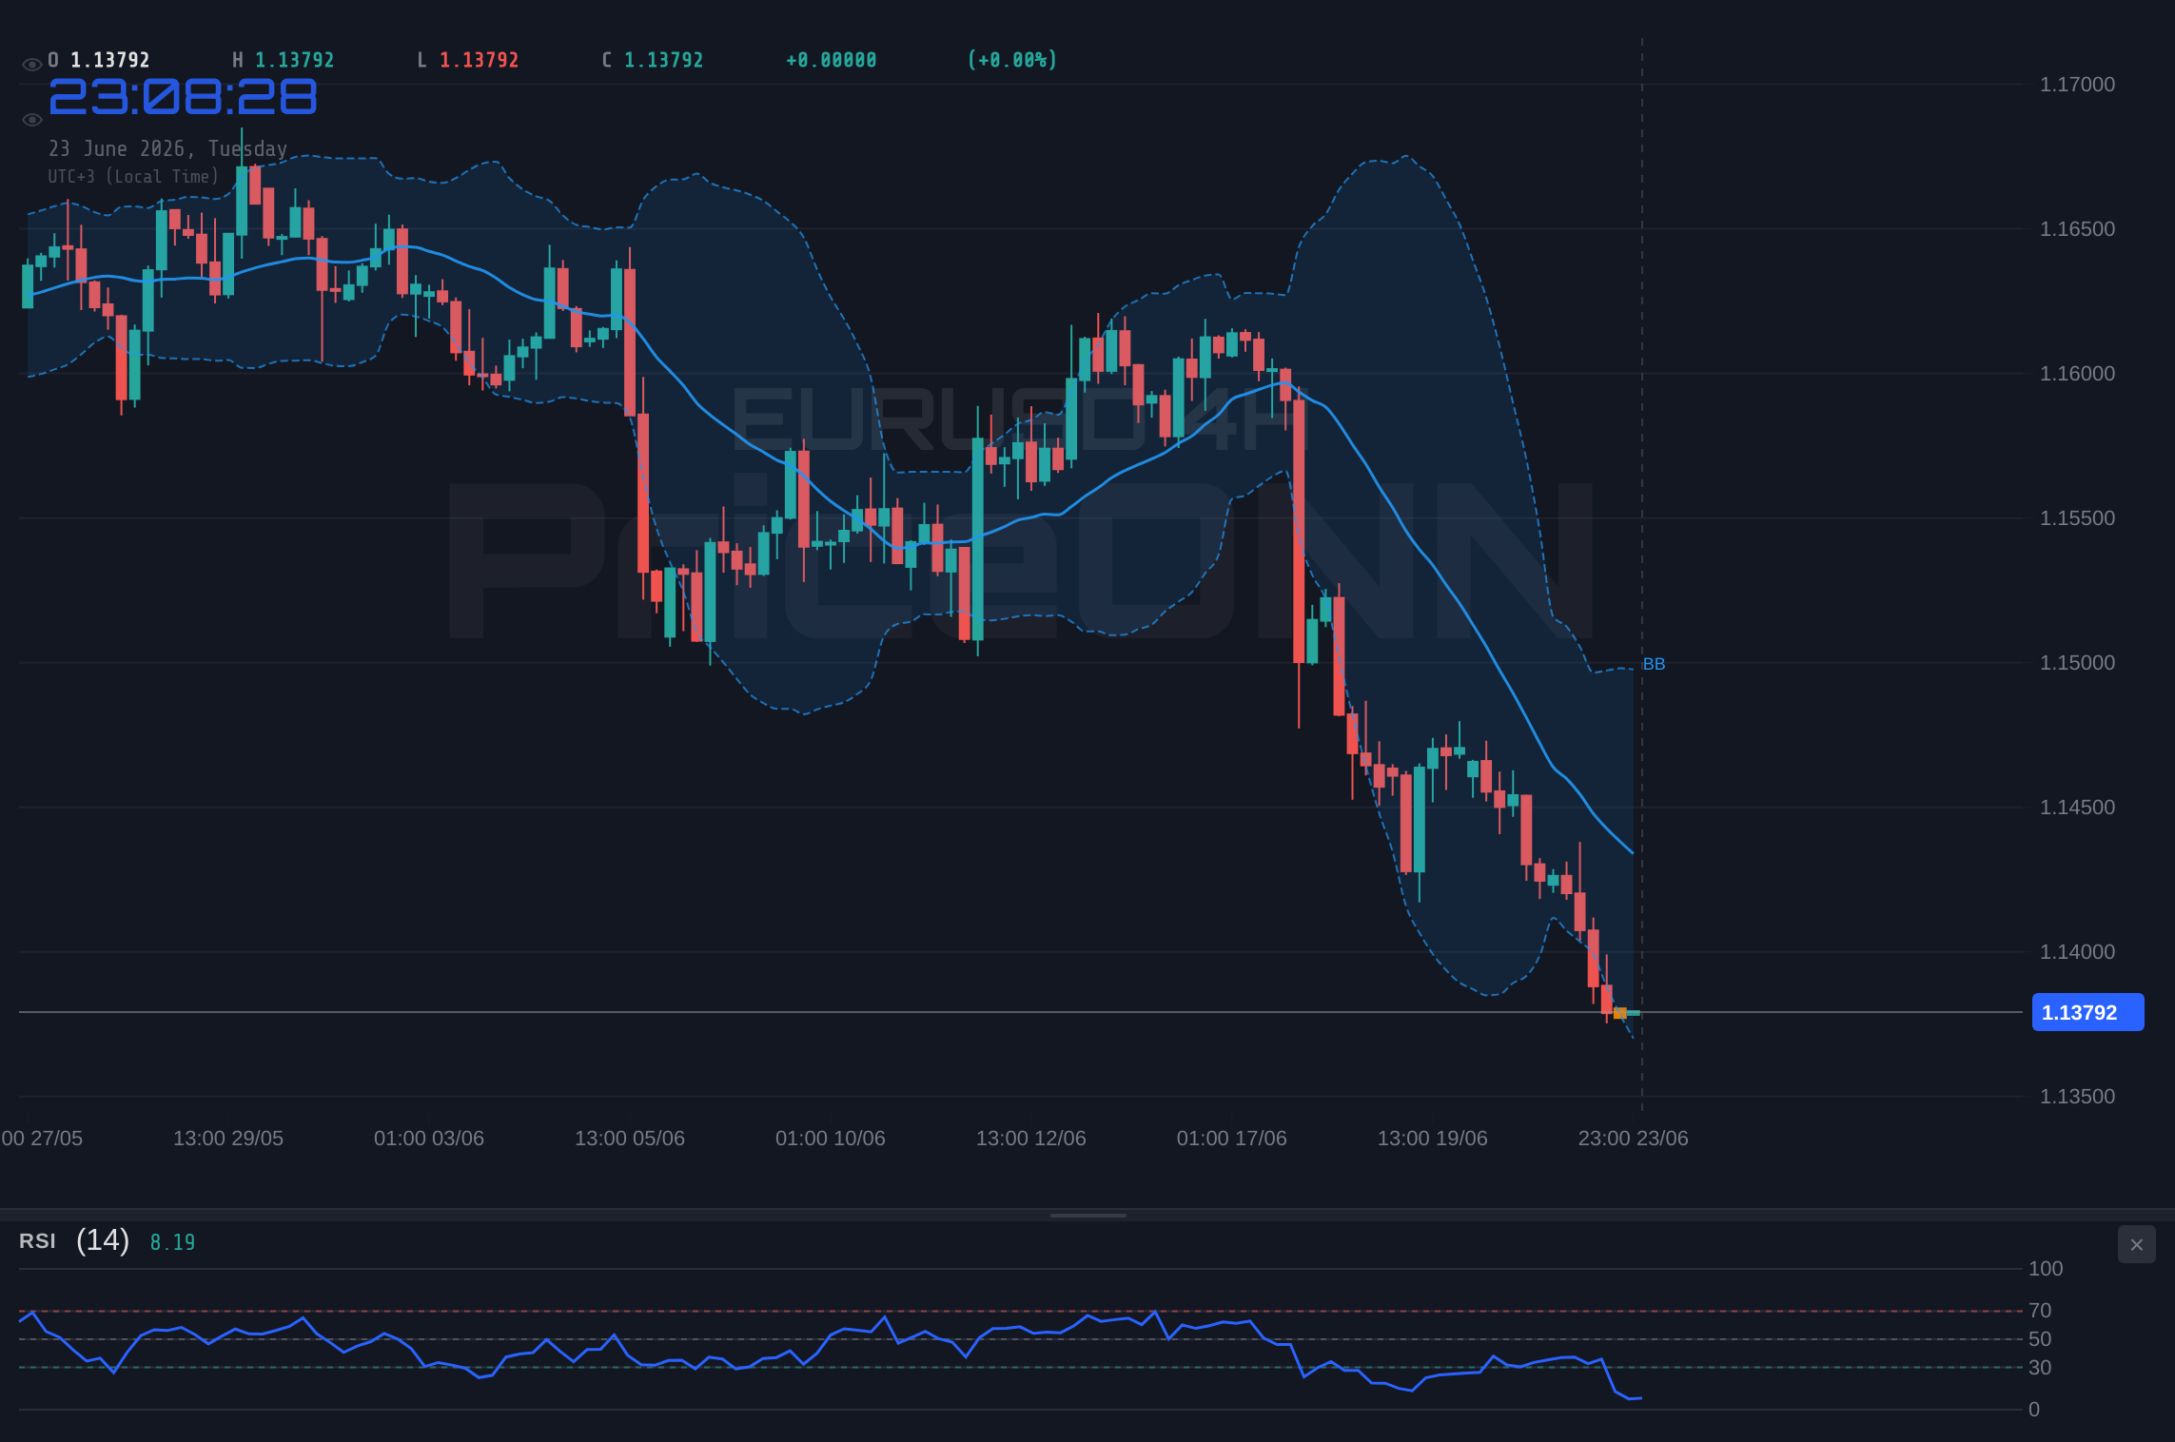Click the 13:00 12/06 time axis label

[1031, 1139]
